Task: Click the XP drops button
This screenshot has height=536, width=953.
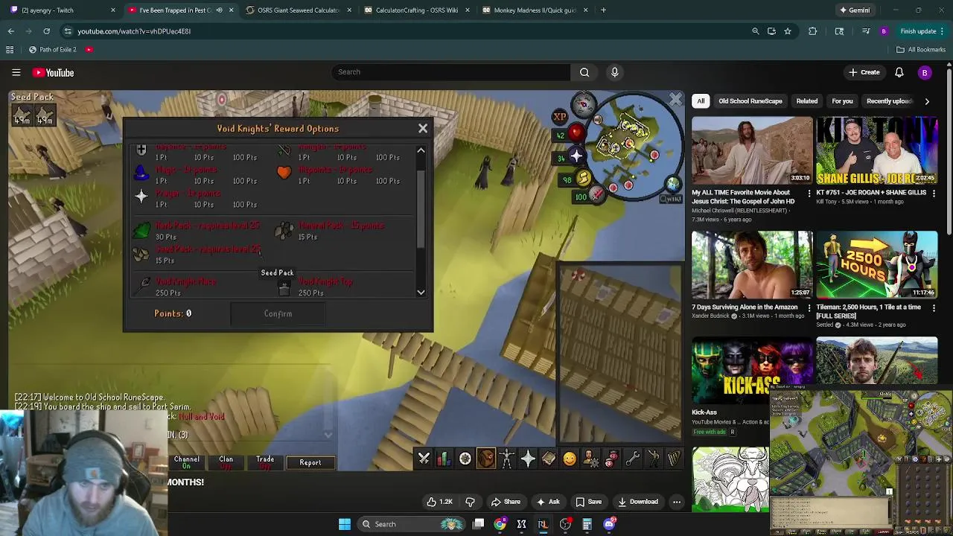Action: (x=560, y=117)
